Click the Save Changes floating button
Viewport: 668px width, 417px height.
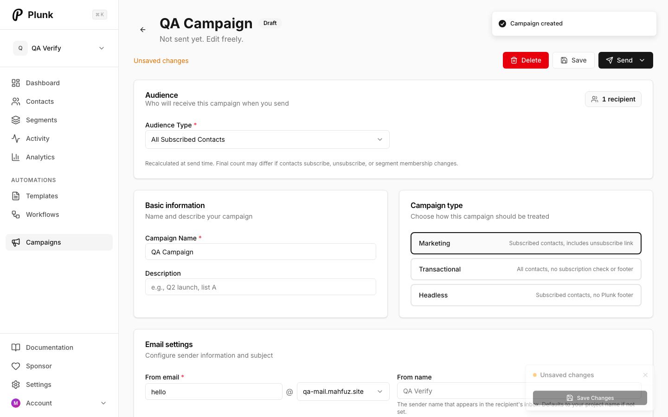[x=590, y=398]
